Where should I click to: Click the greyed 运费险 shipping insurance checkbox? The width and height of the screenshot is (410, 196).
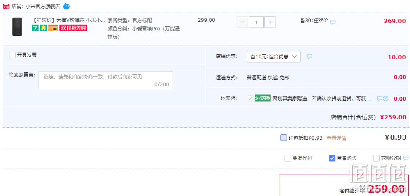pyautogui.click(x=250, y=99)
